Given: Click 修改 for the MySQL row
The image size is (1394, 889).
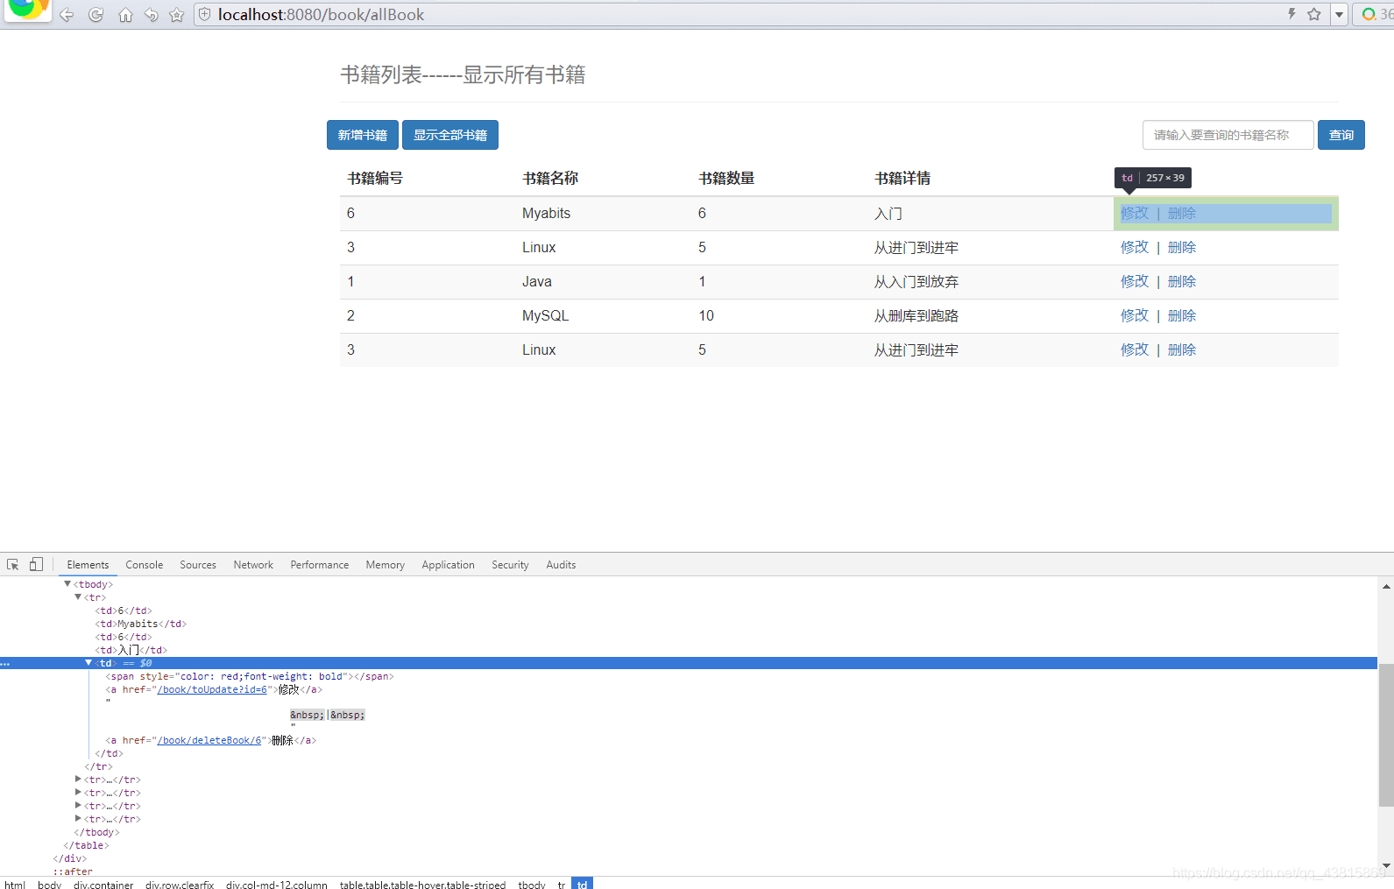Looking at the screenshot, I should 1135,315.
